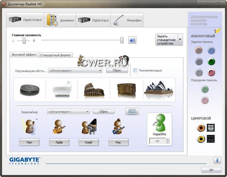This screenshot has height=177, width=227.
Task: Select the Colosseum arena environment effect
Action: [x=94, y=89]
